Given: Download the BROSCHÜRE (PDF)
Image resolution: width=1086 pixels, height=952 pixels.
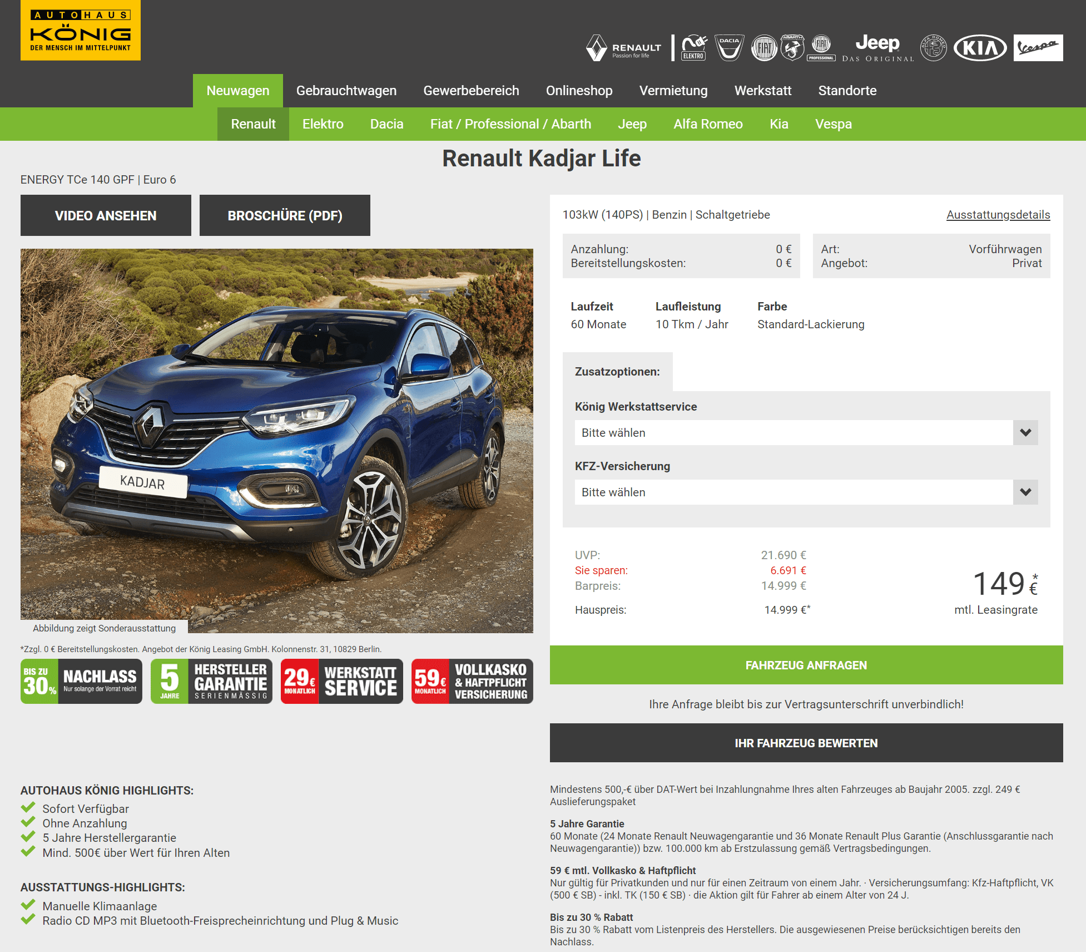Looking at the screenshot, I should [285, 215].
